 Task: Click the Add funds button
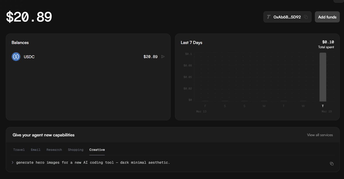[x=327, y=17]
